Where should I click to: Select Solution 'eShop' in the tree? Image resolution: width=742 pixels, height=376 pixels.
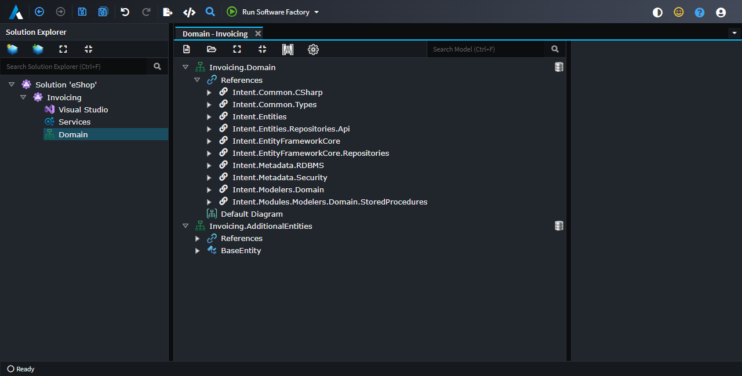click(66, 85)
